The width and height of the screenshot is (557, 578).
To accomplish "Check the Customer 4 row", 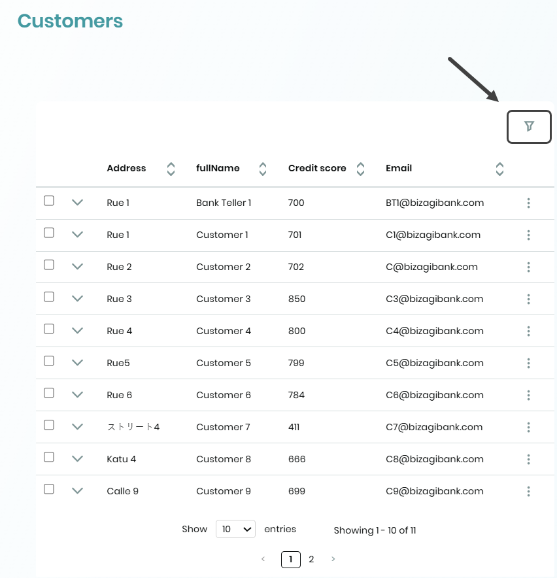I will pos(49,329).
